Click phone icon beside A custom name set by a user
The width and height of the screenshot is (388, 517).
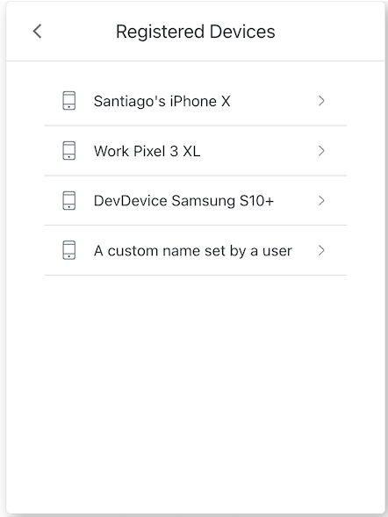[x=68, y=250]
